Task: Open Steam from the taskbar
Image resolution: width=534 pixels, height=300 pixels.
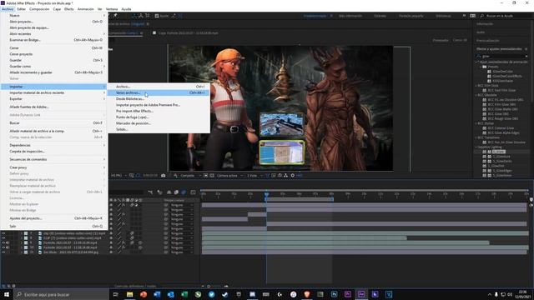Action: 225,294
